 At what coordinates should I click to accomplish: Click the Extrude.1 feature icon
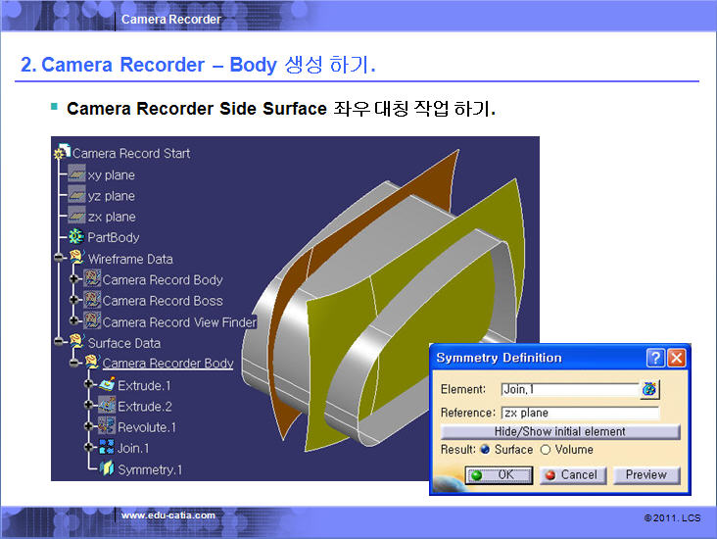[x=107, y=385]
